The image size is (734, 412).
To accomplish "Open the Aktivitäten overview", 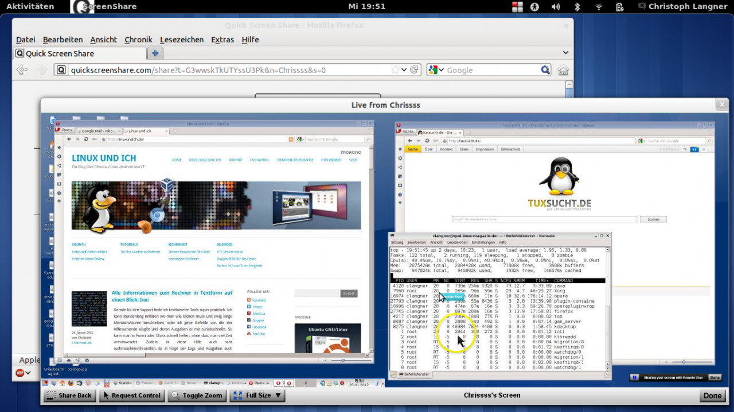I will [x=30, y=6].
